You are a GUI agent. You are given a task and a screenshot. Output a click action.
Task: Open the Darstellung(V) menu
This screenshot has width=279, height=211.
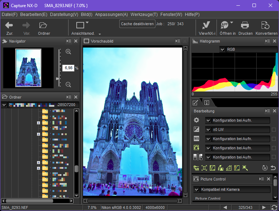point(64,15)
